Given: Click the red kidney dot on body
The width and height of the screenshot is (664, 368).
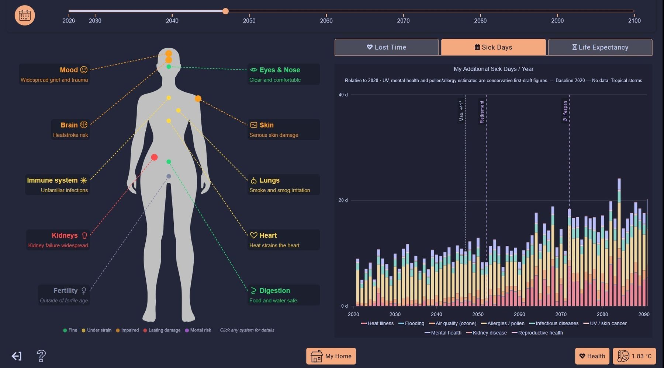Looking at the screenshot, I should pyautogui.click(x=154, y=157).
